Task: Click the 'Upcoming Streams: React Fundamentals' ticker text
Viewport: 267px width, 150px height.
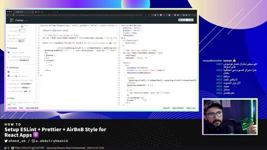Action: click(x=75, y=148)
